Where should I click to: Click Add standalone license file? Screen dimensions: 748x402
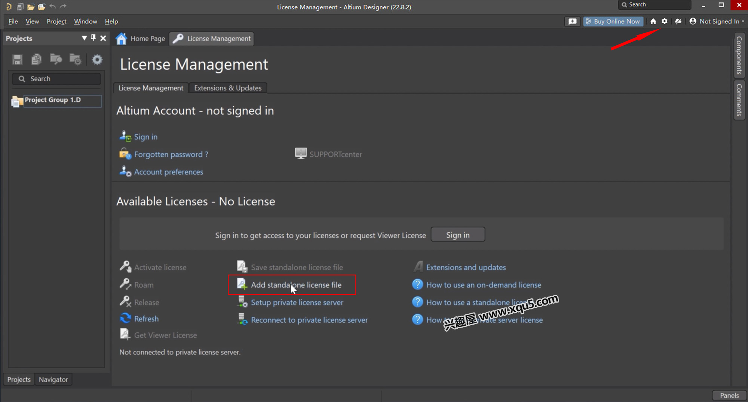296,285
